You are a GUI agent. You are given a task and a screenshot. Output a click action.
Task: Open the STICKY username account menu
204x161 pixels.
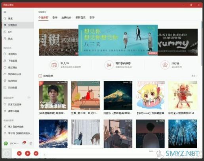[14, 144]
